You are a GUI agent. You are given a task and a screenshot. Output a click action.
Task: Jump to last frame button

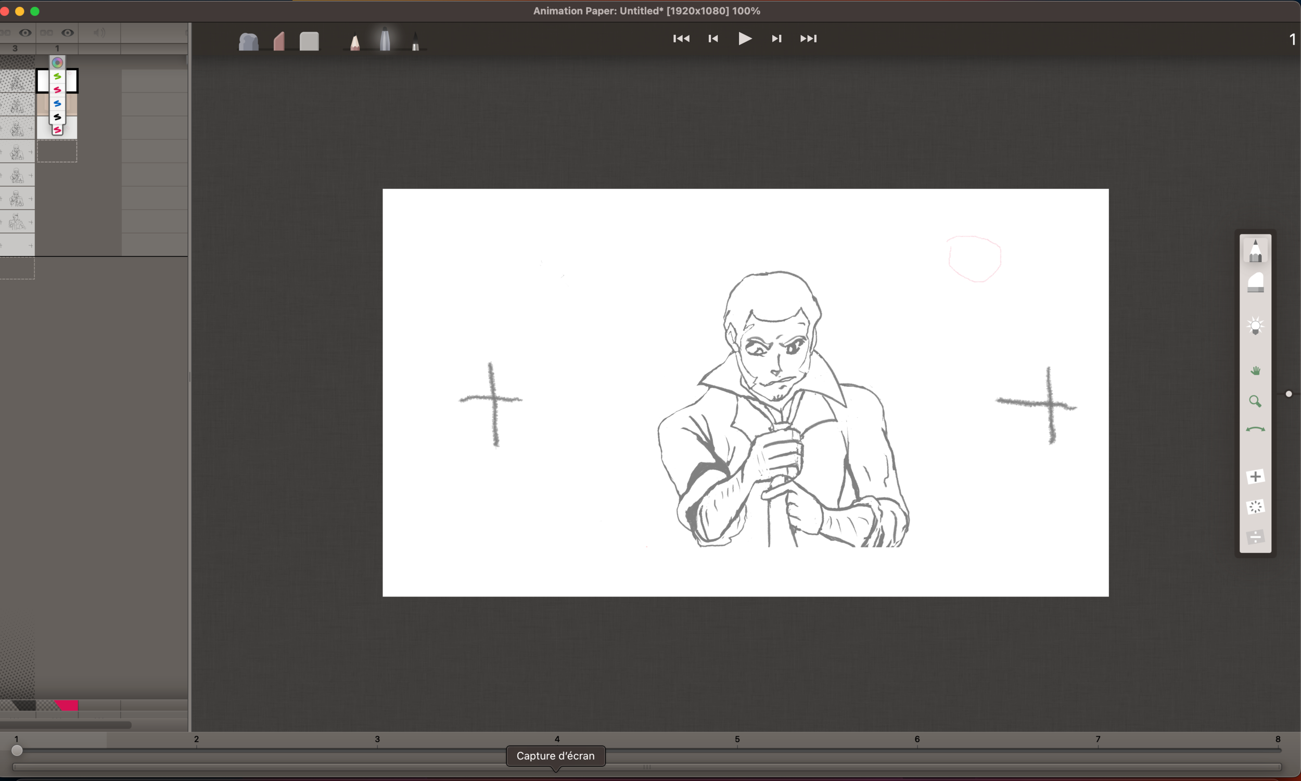[808, 39]
